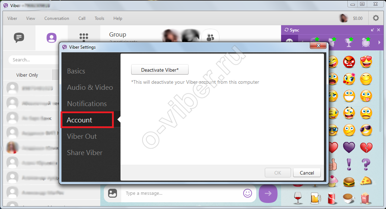Insert the sunglasses face emoticon
This screenshot has height=209, width=386.
pos(366,130)
